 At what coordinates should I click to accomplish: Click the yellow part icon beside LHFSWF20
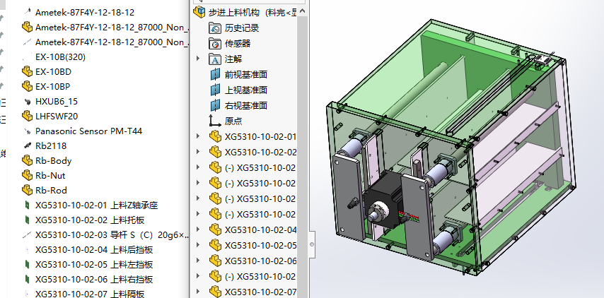(x=27, y=116)
